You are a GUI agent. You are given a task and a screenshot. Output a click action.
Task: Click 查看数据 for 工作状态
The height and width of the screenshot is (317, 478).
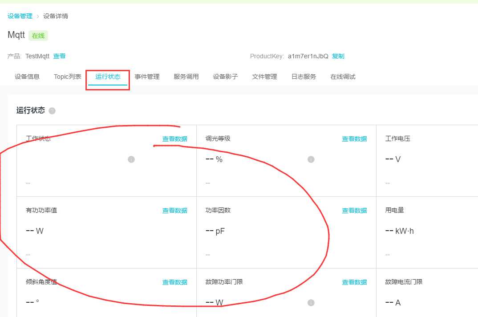pyautogui.click(x=174, y=139)
